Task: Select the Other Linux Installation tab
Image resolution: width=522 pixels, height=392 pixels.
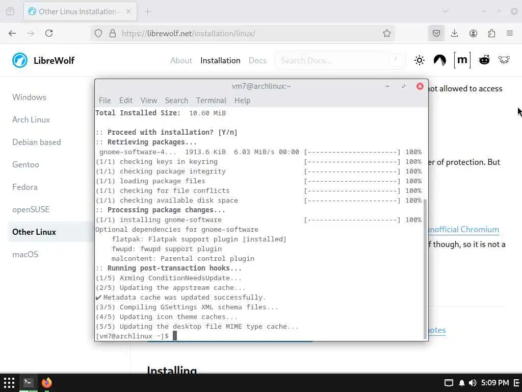Action: (x=80, y=11)
